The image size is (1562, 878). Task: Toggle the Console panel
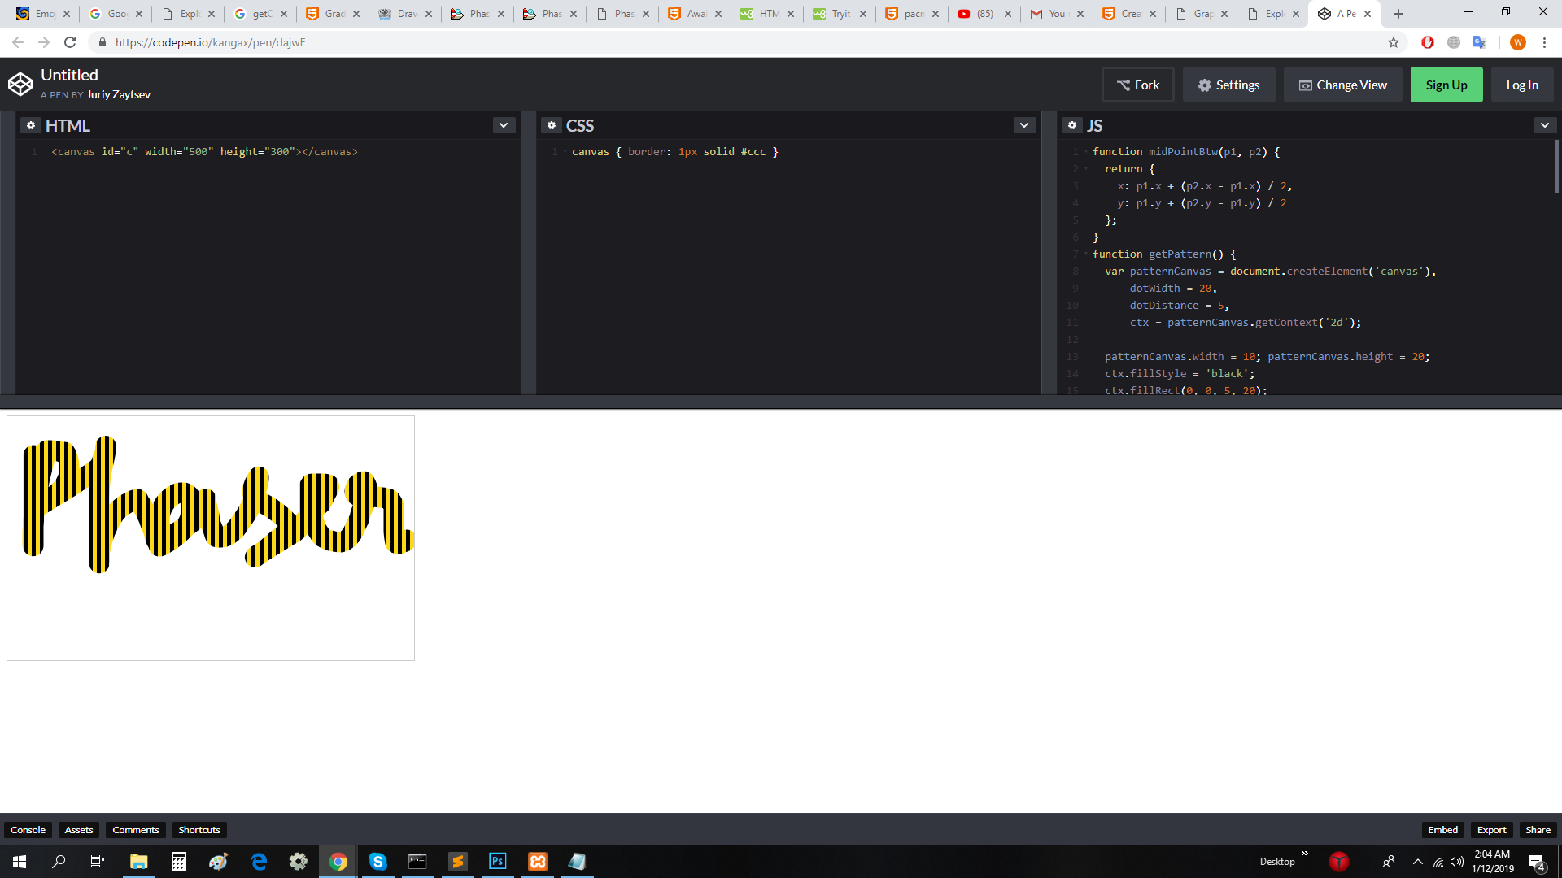pos(28,830)
